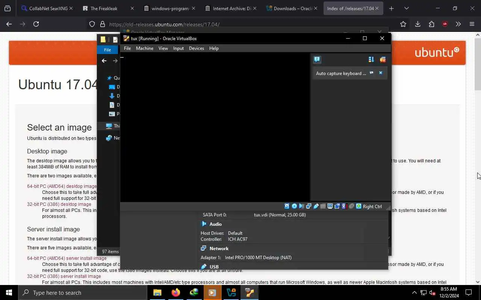Open Firefox extensions panel
This screenshot has width=481, height=300.
point(431,24)
